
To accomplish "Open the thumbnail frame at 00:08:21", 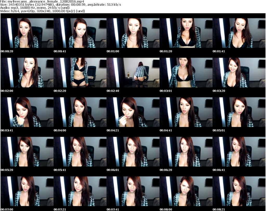I will (x=239, y=191).
